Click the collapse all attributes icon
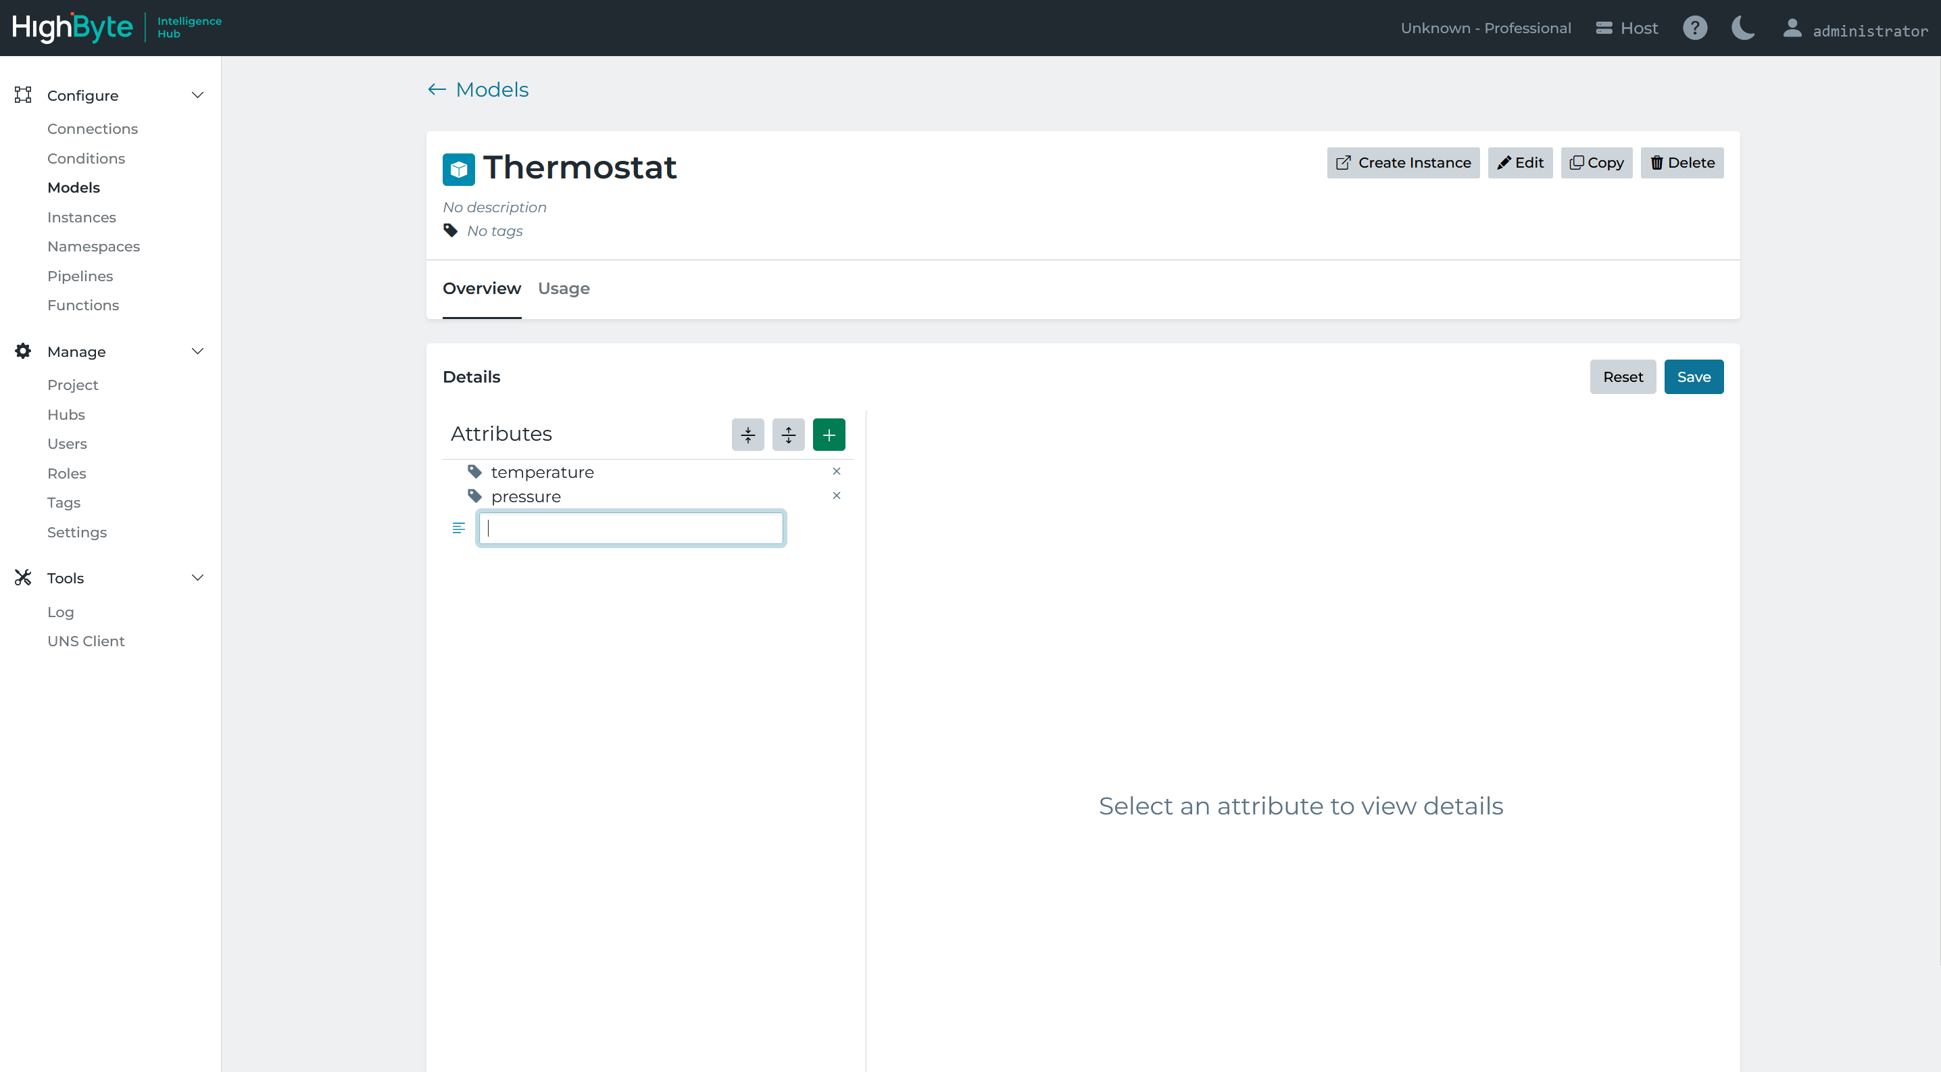 click(747, 435)
